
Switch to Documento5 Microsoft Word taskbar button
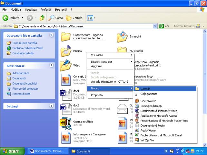pos(48,151)
